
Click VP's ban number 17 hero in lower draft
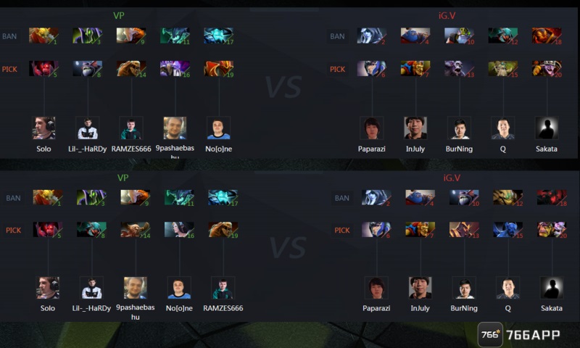tap(223, 198)
